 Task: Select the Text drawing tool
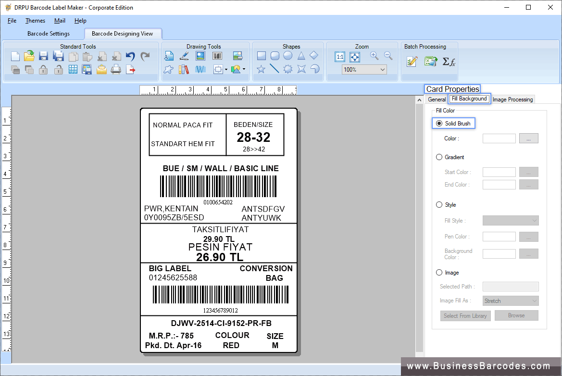pyautogui.click(x=169, y=55)
